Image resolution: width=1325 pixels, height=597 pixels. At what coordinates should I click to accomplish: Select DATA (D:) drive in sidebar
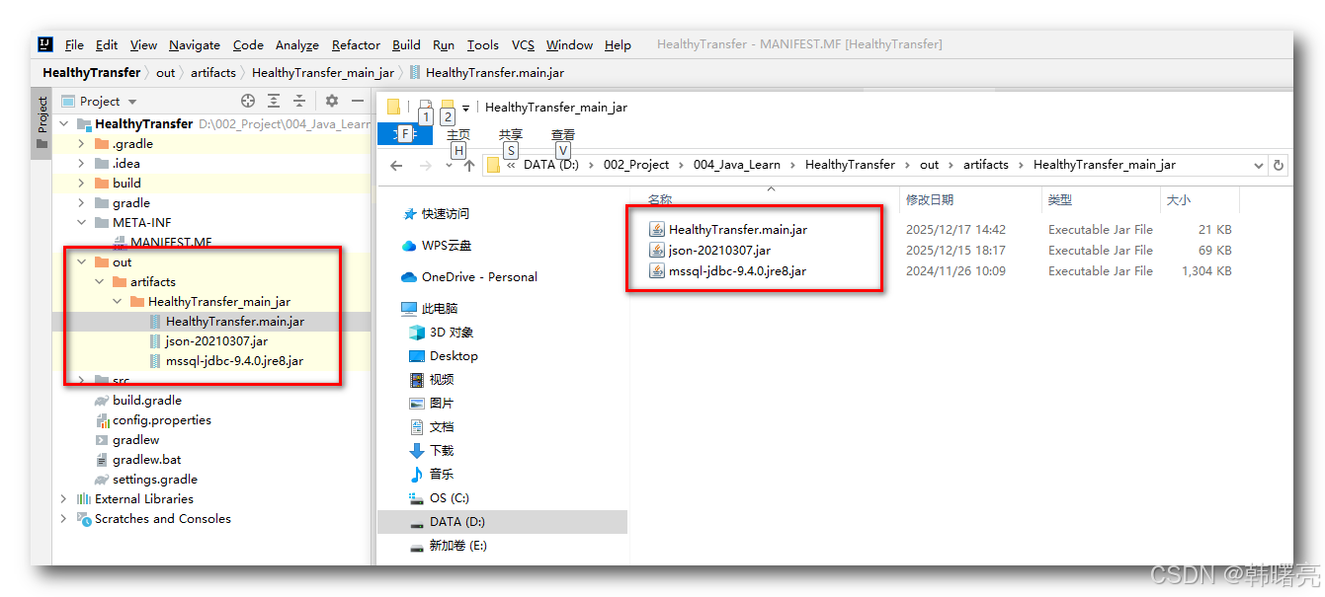[x=457, y=521]
